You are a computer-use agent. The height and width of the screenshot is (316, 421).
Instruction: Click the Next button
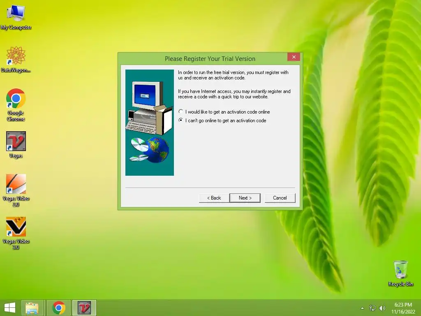click(245, 198)
